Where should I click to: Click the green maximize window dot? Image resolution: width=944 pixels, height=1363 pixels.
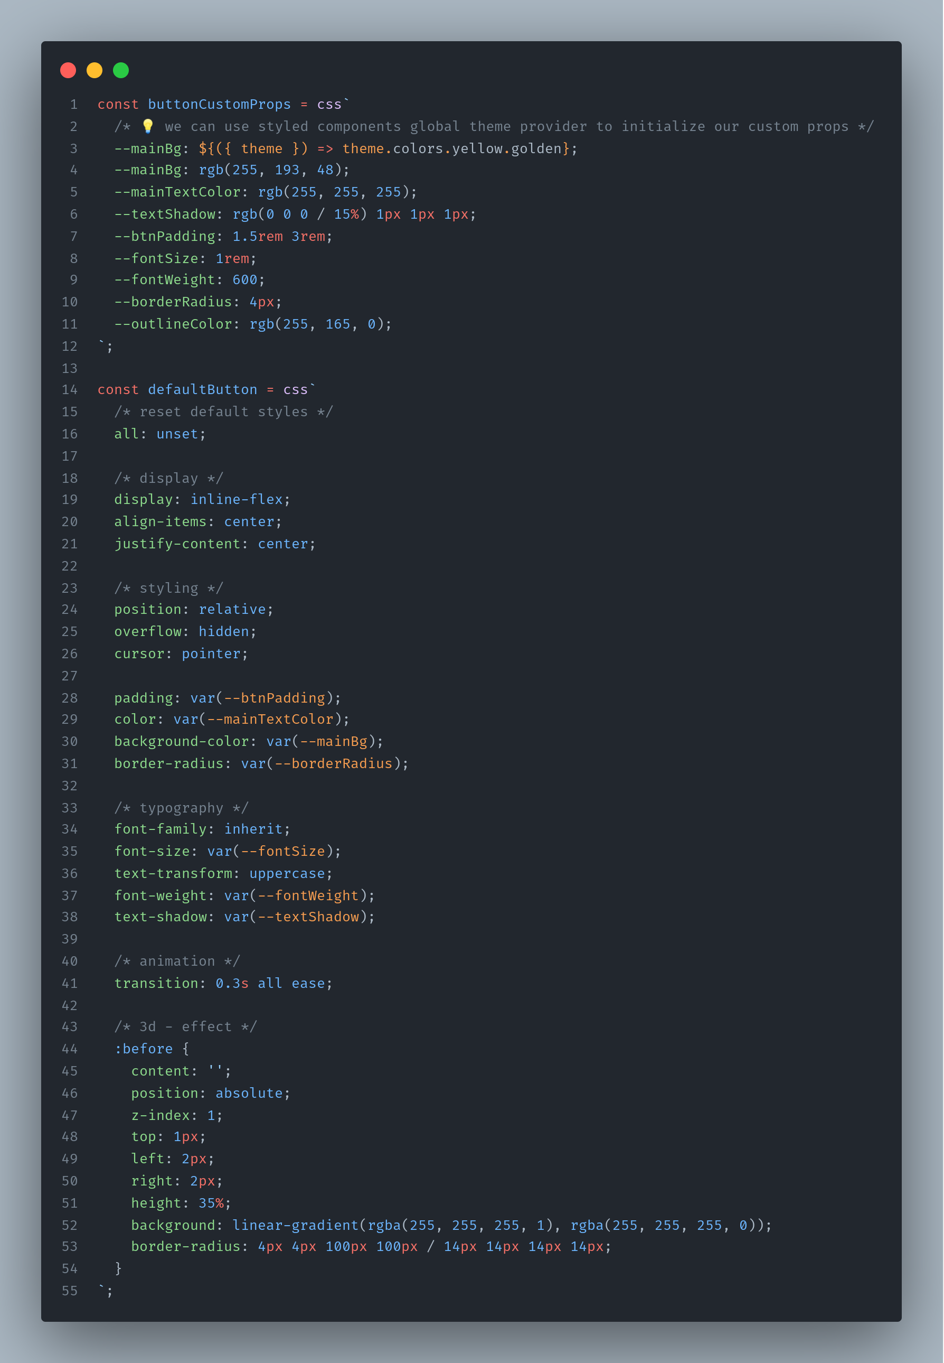point(121,70)
